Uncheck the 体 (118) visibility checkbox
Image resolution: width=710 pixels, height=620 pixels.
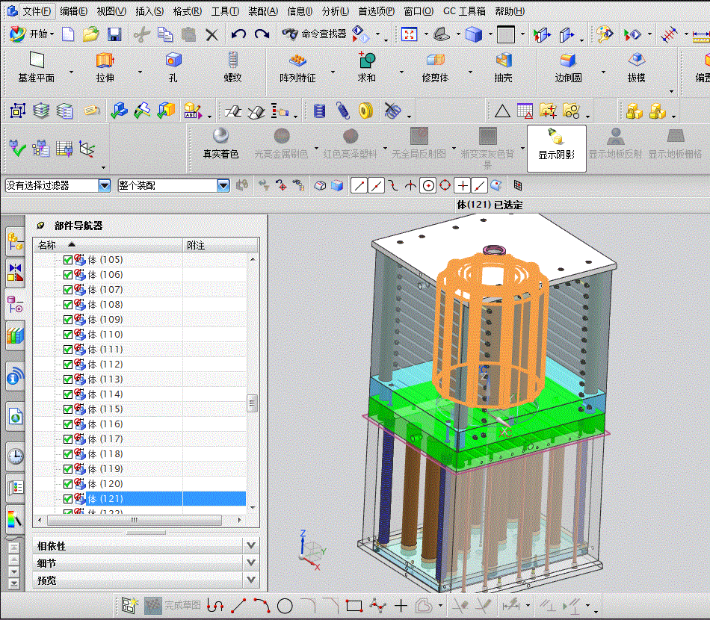coord(68,454)
